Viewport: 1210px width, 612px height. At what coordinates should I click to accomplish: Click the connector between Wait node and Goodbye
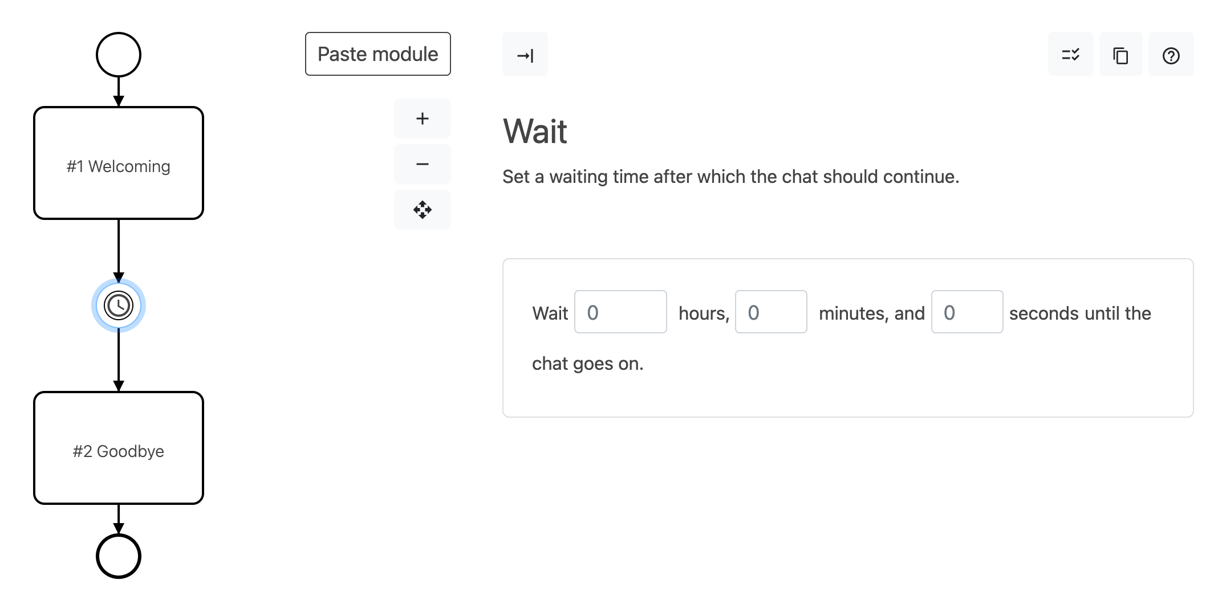[119, 359]
